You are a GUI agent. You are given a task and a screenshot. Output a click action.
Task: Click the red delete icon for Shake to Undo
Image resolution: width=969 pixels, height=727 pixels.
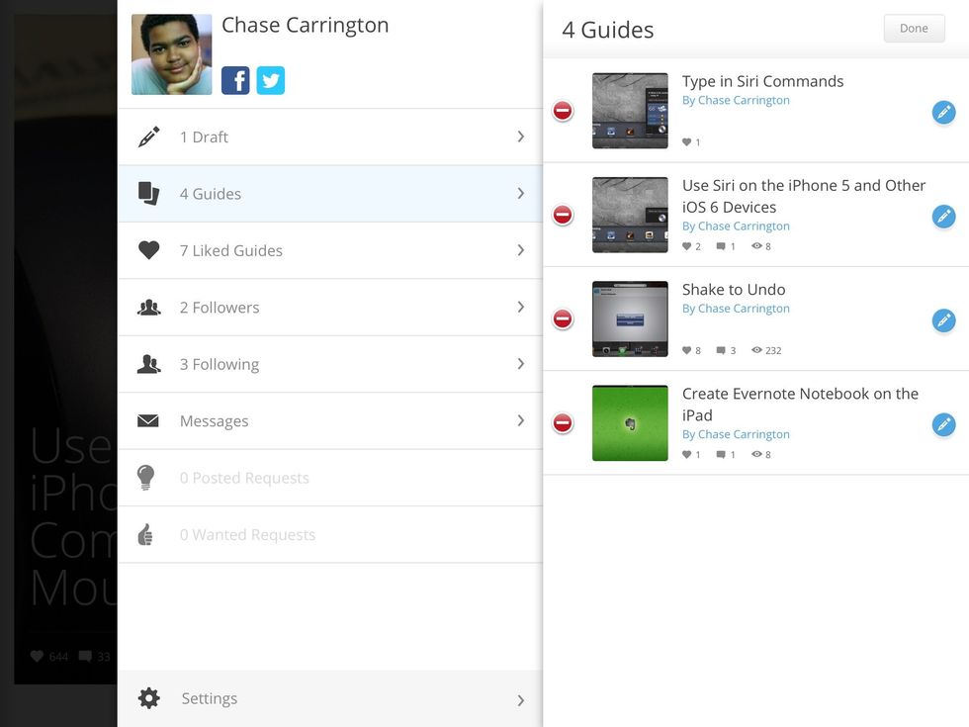click(563, 318)
